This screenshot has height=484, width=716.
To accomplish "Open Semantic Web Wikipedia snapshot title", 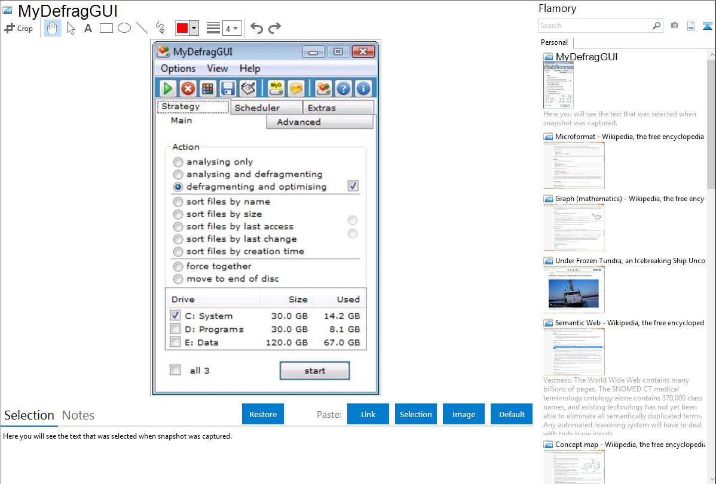I will [x=629, y=323].
